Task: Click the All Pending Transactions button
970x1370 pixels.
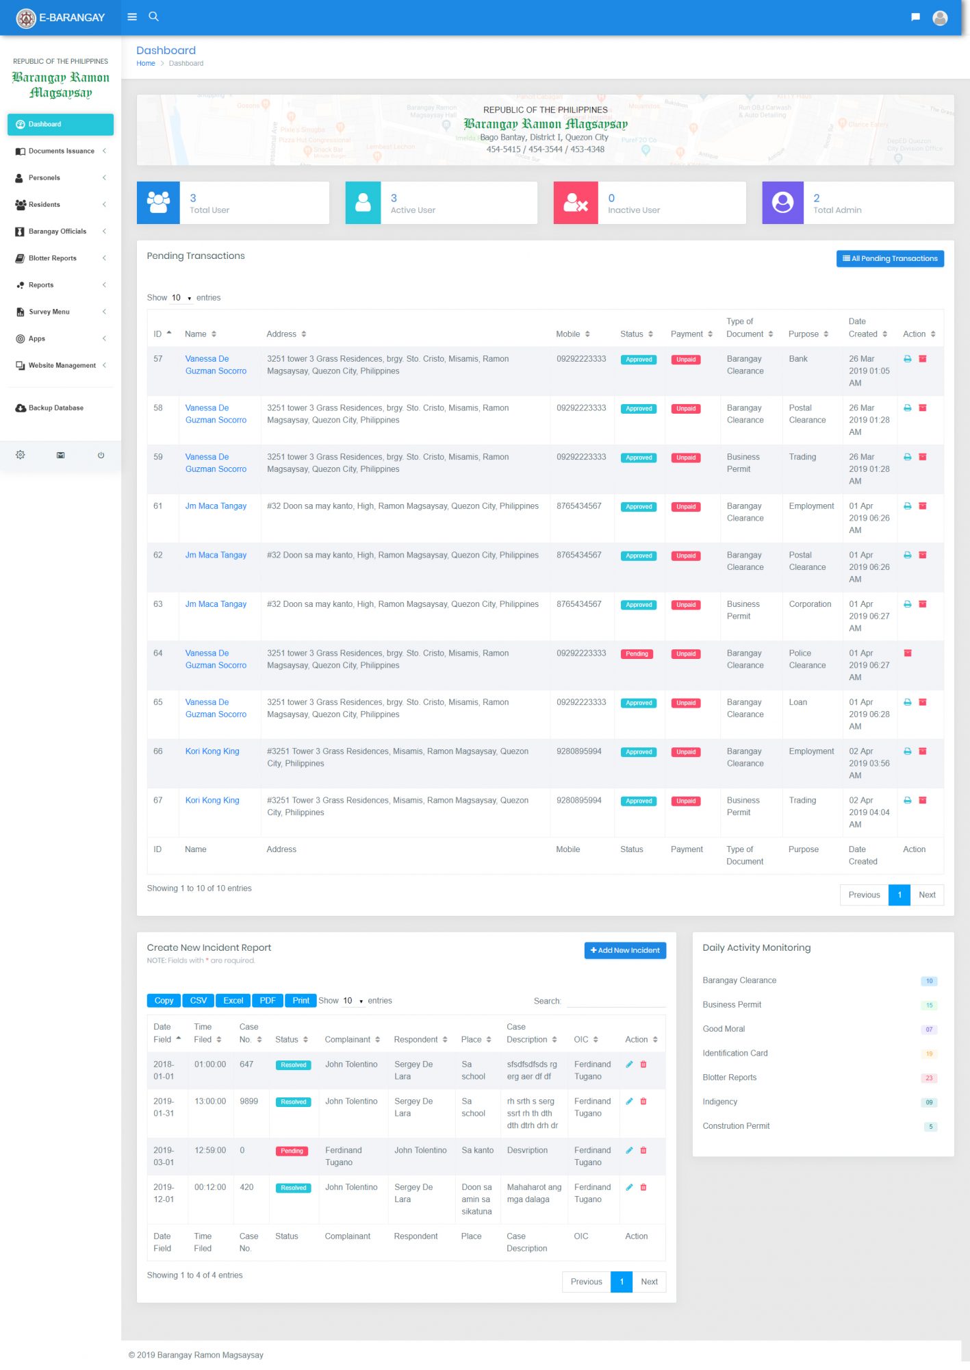Action: (889, 259)
